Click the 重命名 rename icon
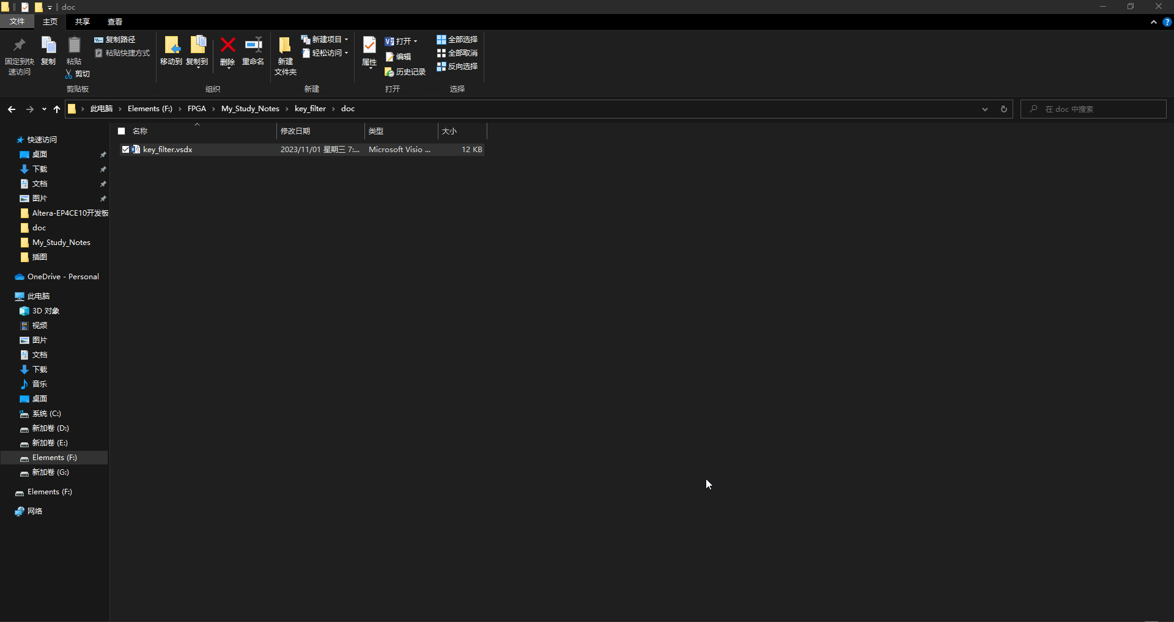Viewport: 1174px width, 622px height. click(x=253, y=45)
